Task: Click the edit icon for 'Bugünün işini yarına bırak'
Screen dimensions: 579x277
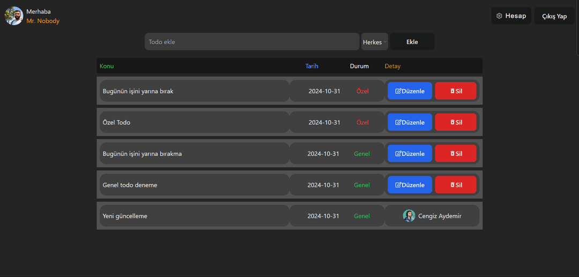Action: click(x=398, y=91)
